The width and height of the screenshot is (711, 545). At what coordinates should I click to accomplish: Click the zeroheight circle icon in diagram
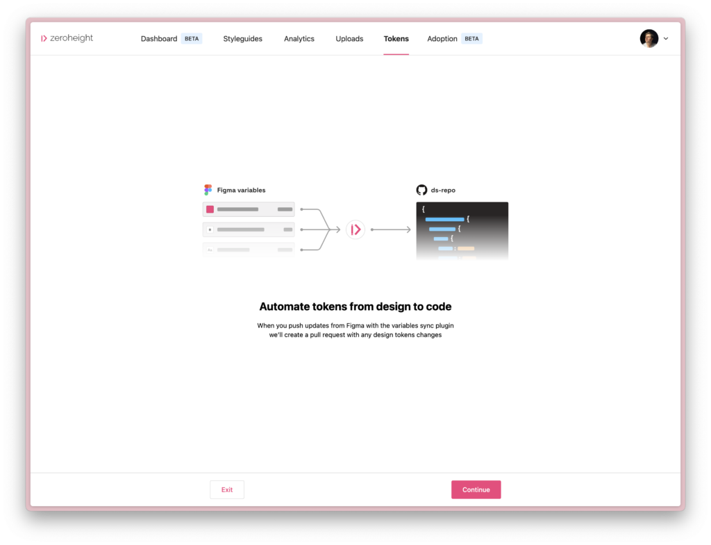point(355,229)
